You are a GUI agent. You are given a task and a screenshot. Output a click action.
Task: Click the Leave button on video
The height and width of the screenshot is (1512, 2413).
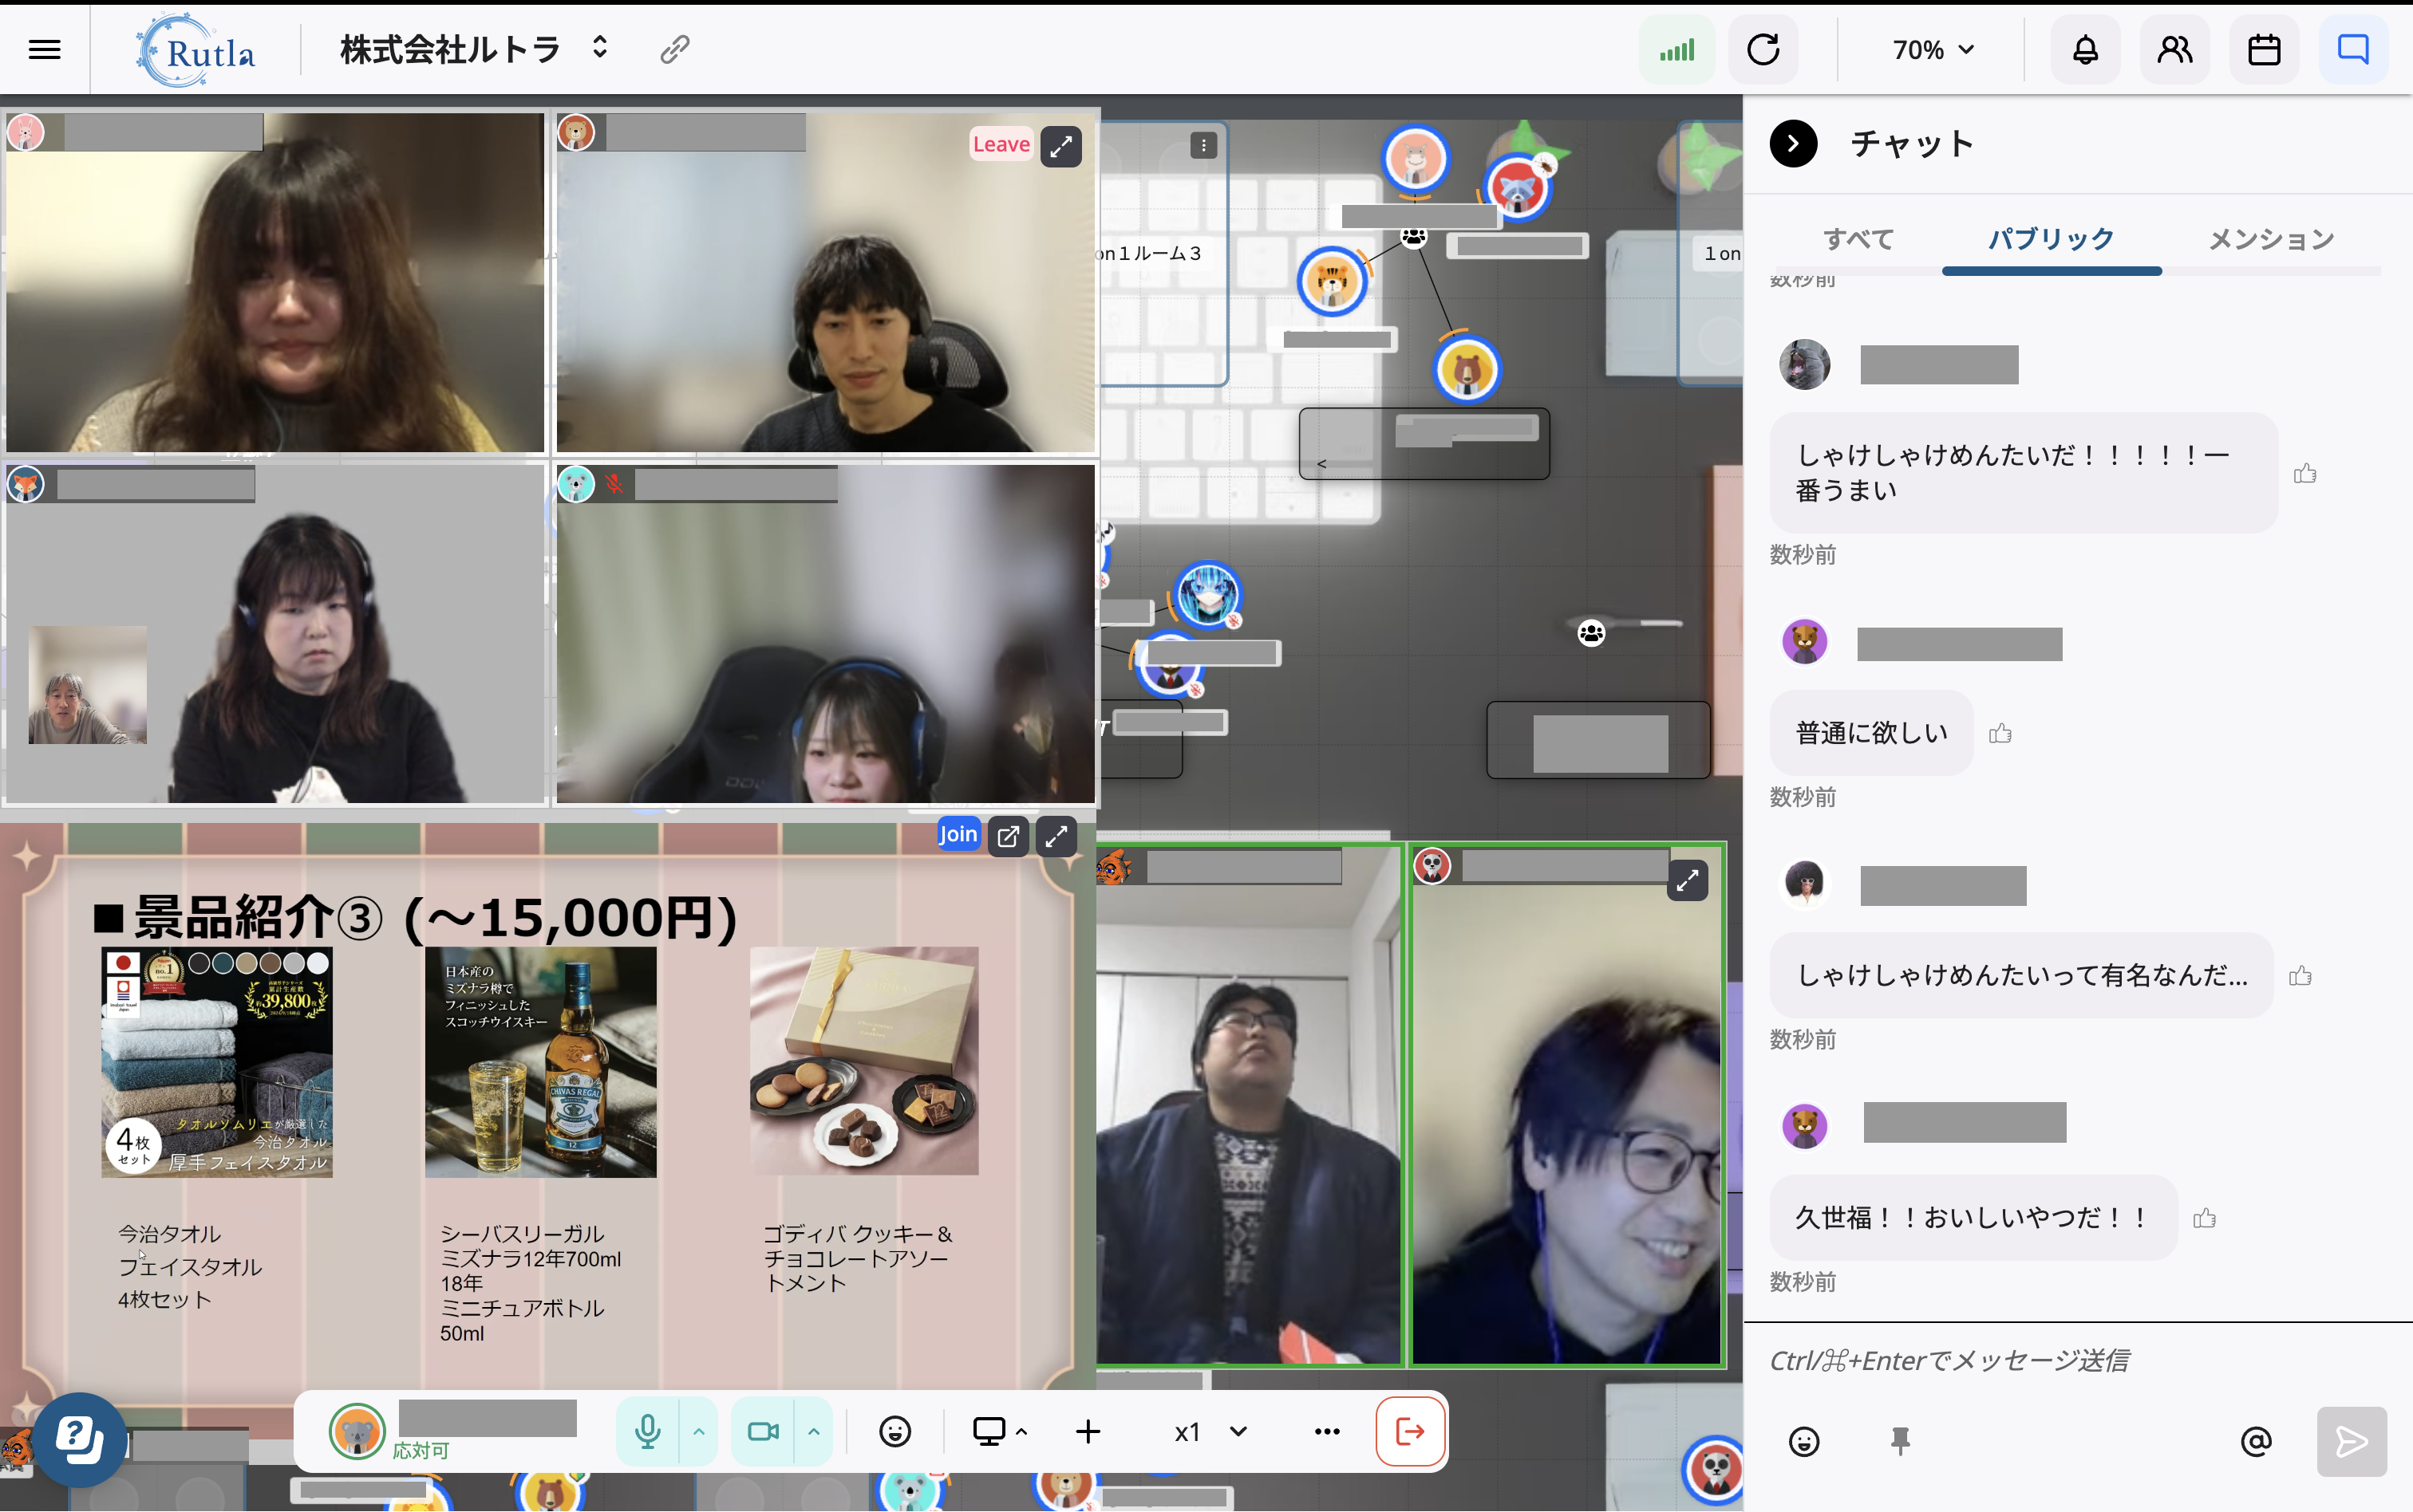(x=1001, y=144)
